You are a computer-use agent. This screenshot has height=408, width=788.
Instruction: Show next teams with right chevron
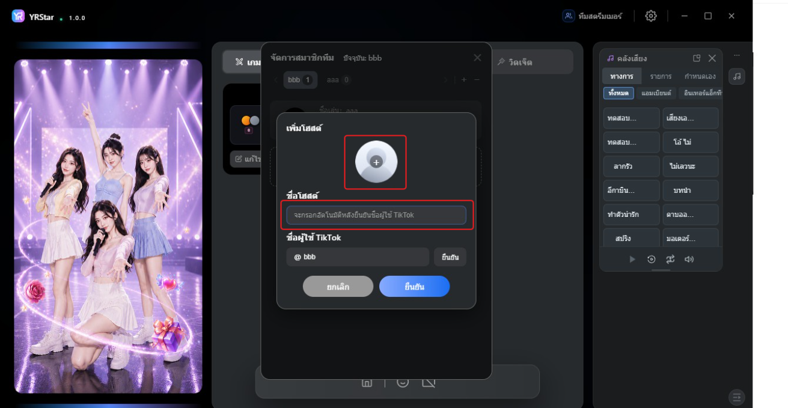[x=445, y=80]
